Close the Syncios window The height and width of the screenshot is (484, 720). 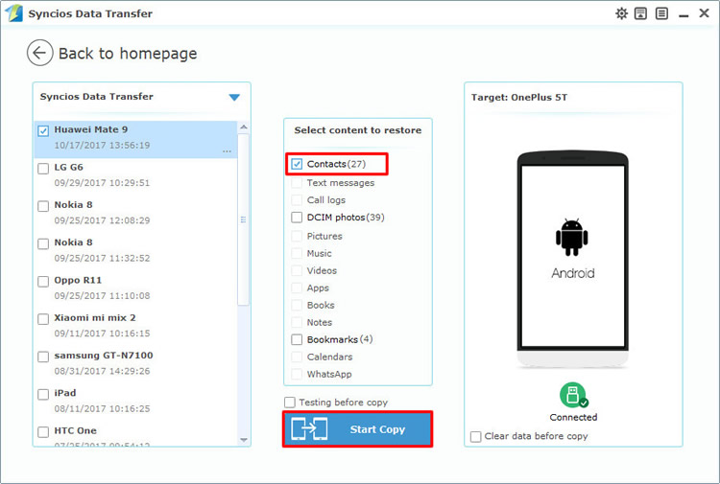coord(704,13)
